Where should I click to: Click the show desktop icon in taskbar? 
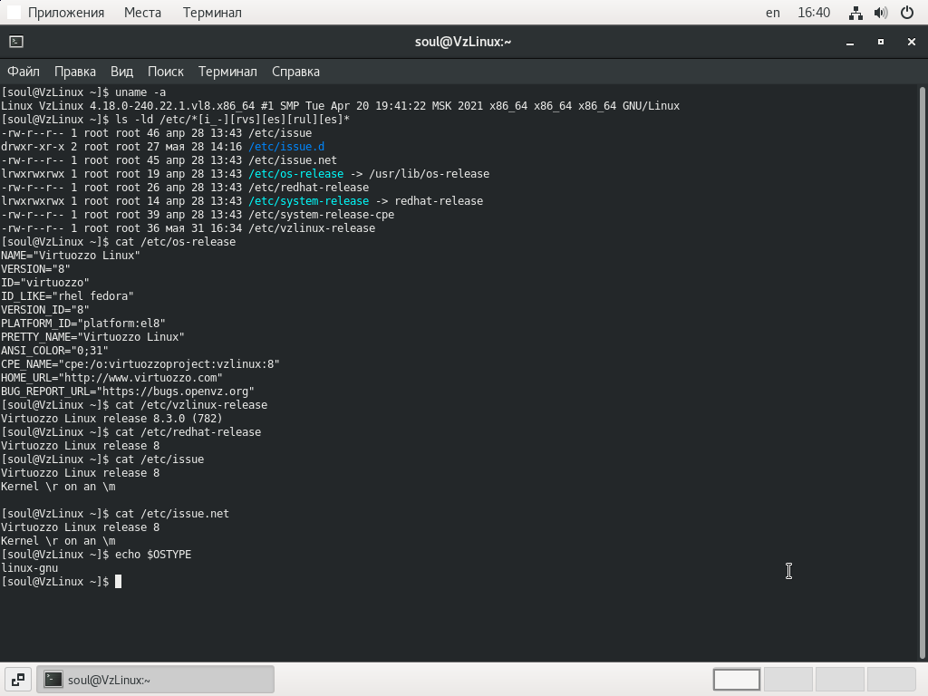point(18,680)
